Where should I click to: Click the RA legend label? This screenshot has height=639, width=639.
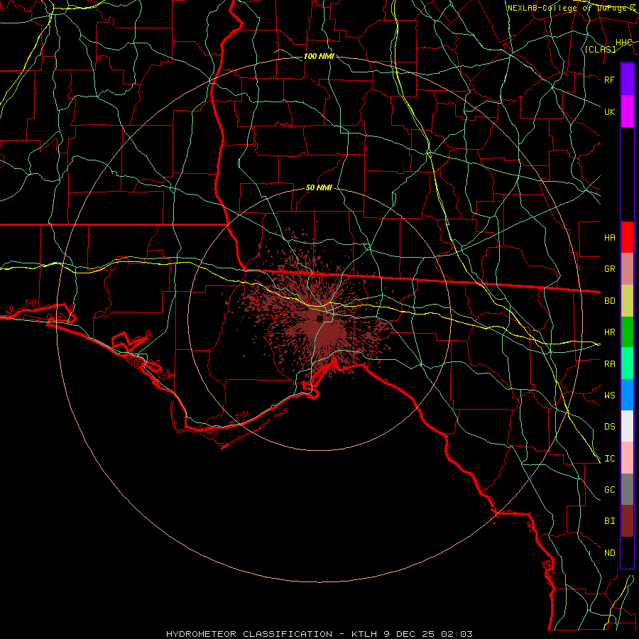pyautogui.click(x=609, y=364)
